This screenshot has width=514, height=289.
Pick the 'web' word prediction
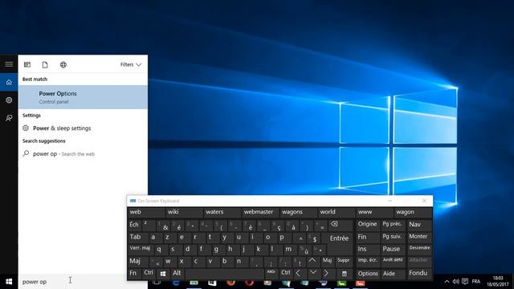pos(146,212)
